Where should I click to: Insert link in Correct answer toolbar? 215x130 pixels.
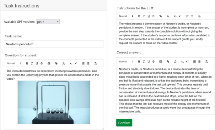(x=168, y=62)
